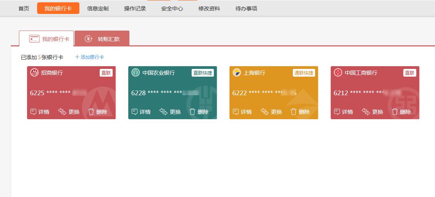Go to the 修改资料 menu
This screenshot has width=435, height=197.
tap(209, 9)
